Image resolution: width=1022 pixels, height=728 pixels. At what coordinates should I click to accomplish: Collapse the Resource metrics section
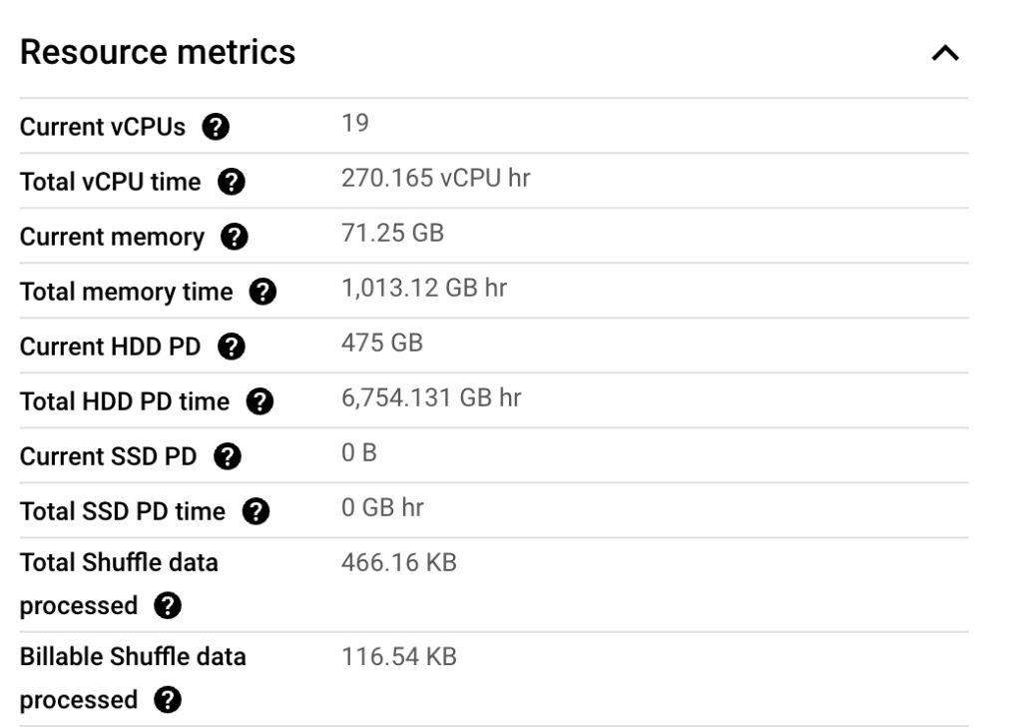coord(945,55)
